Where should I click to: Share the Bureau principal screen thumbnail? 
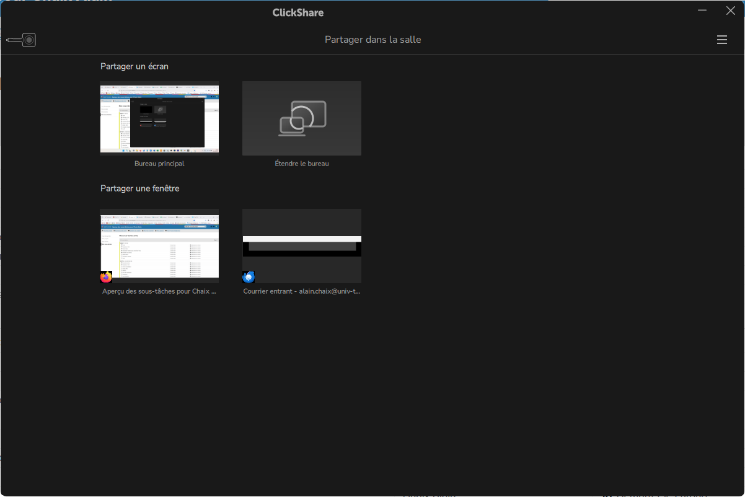(x=159, y=117)
